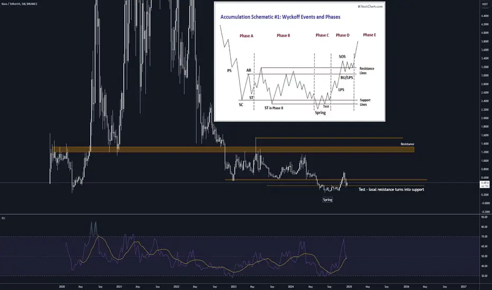Screen dimensions: 492x290
Task: Click the current price label 0.4814
Action: [x=485, y=183]
